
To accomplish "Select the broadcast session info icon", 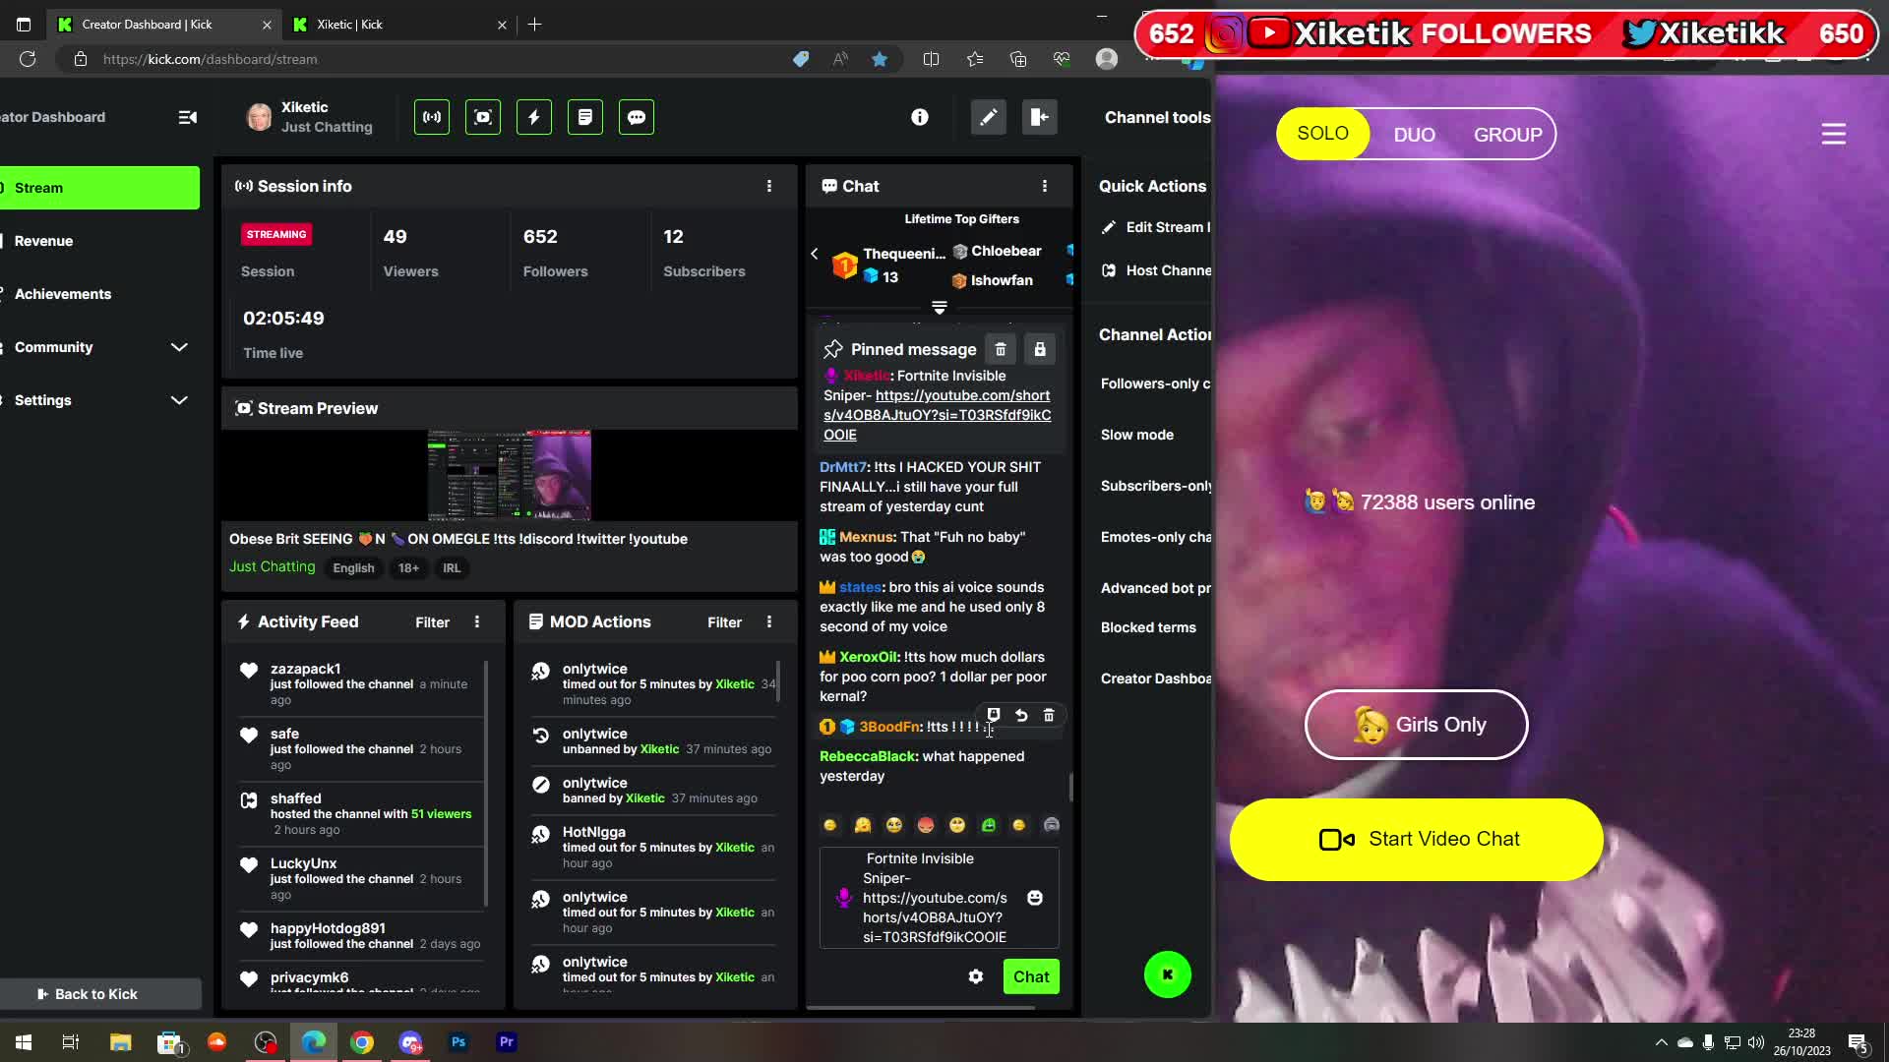I will [x=431, y=116].
